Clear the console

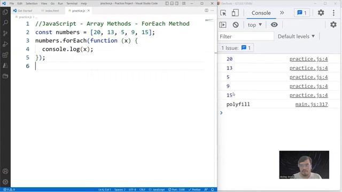point(236,25)
